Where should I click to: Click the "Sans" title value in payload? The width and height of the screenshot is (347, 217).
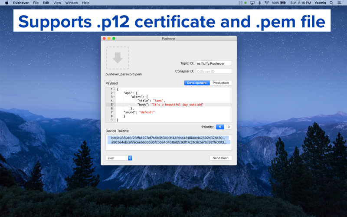click(158, 101)
